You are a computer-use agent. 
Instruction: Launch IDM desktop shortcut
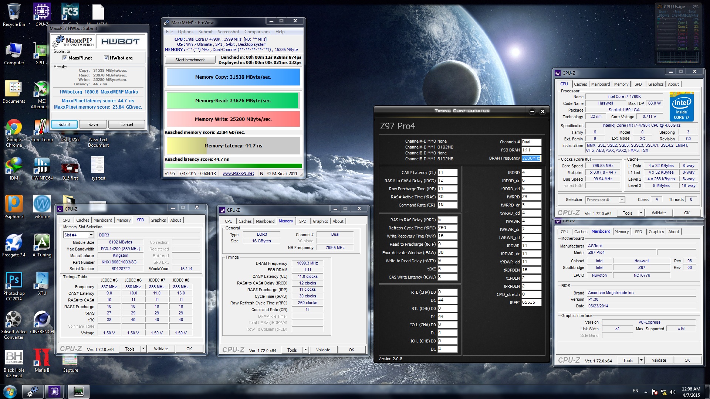pos(14,169)
